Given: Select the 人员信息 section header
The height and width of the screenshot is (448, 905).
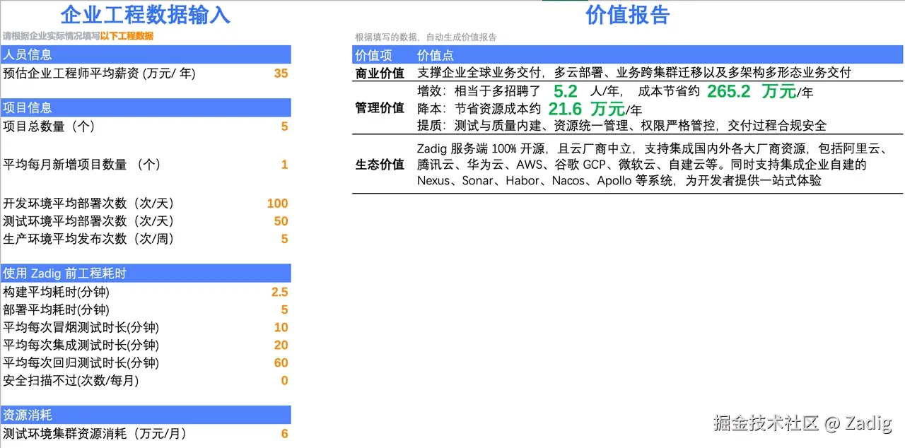Looking at the screenshot, I should point(146,54).
